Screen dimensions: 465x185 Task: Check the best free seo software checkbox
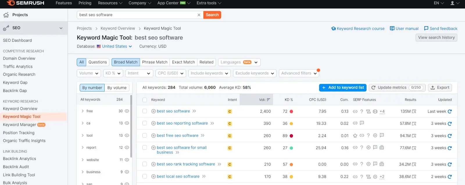144,135
